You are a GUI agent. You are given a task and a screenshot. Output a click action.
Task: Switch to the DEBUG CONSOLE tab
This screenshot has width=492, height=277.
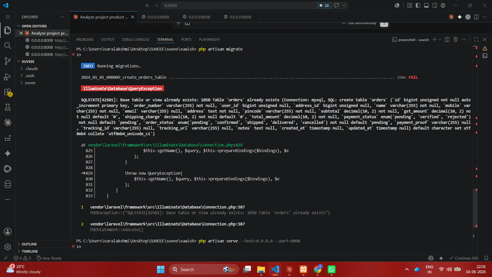pos(136,39)
